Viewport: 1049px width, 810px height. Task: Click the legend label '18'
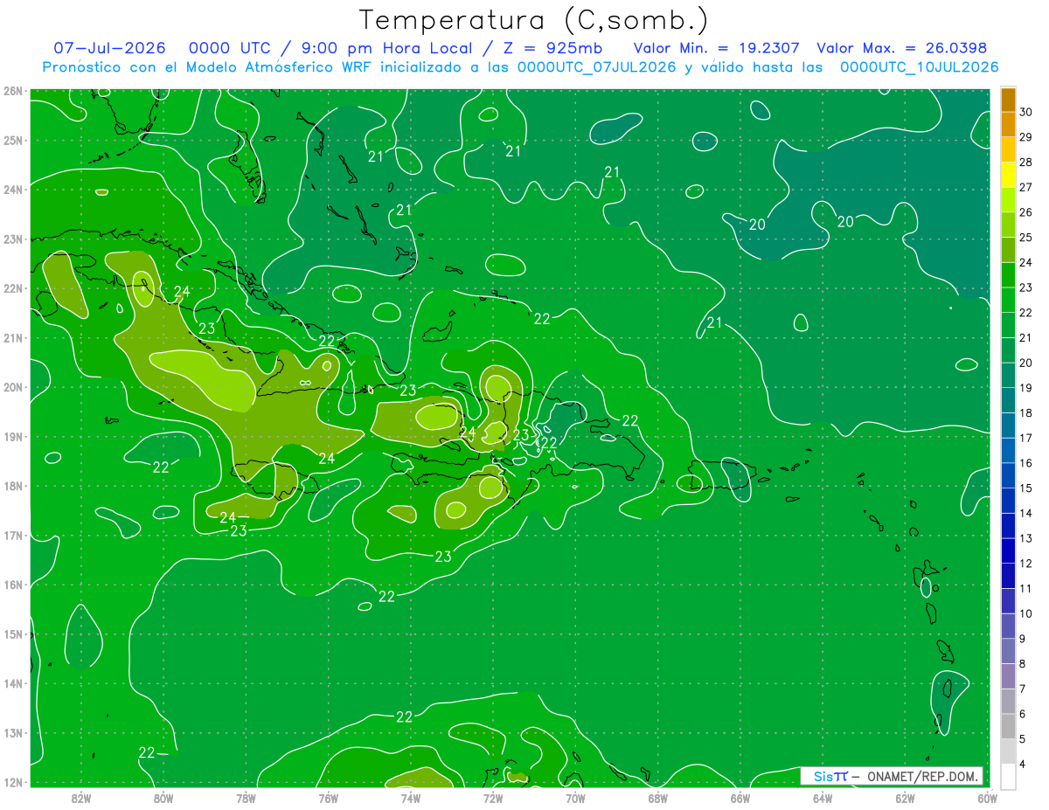click(1026, 412)
